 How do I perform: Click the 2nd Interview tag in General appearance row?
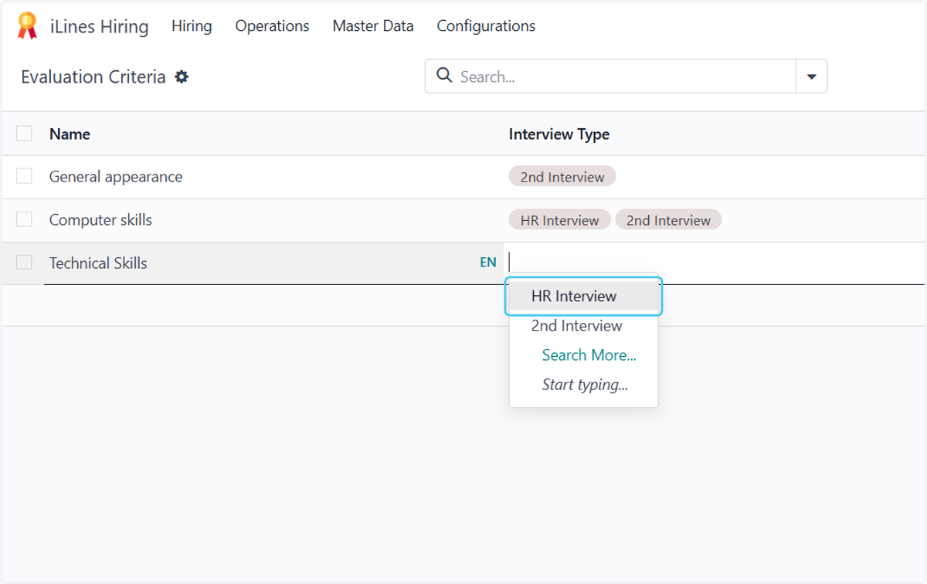click(562, 177)
